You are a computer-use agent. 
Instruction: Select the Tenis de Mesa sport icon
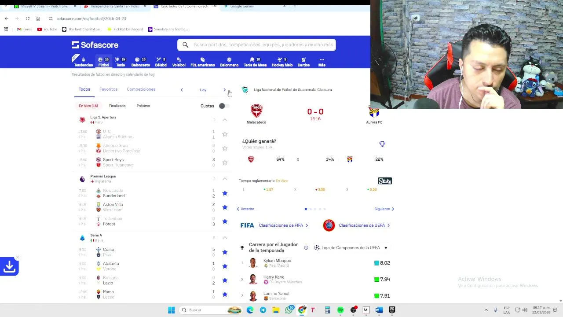[255, 62]
